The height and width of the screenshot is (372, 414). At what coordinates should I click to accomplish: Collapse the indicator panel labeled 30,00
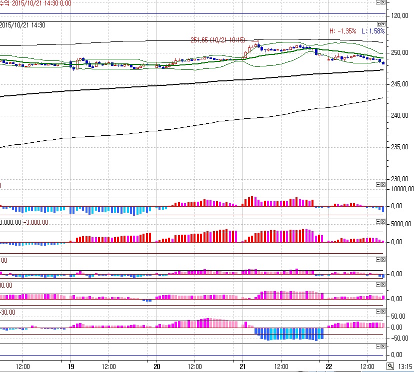378,285
